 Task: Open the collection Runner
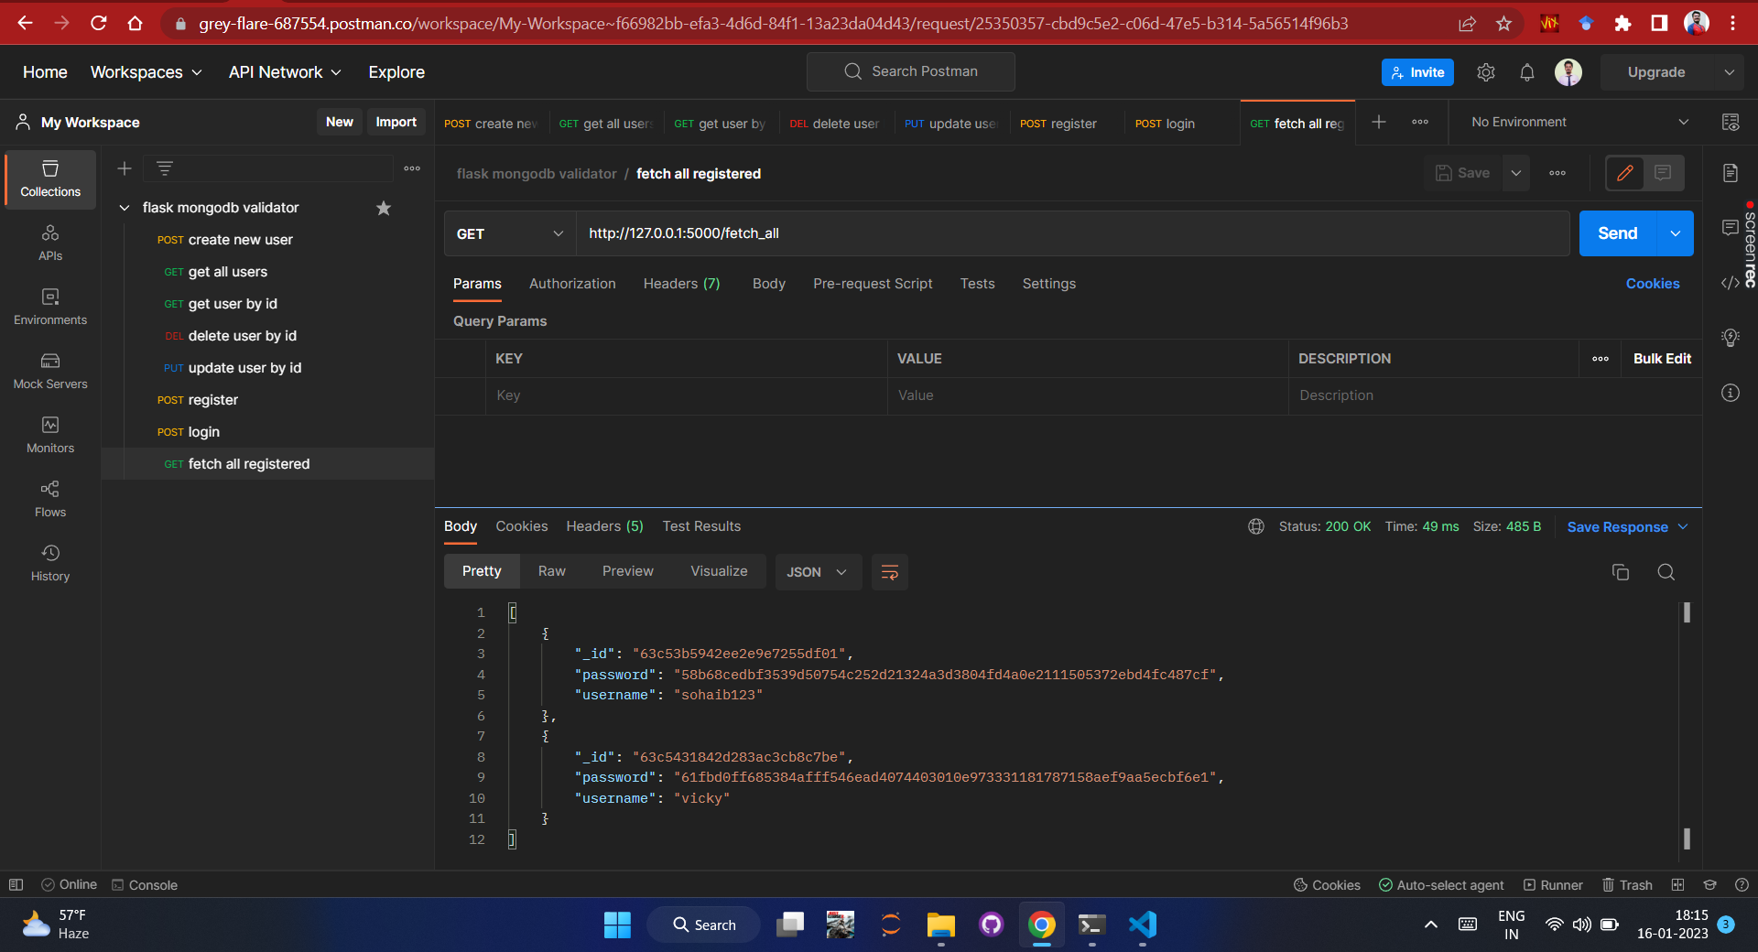coord(1554,884)
